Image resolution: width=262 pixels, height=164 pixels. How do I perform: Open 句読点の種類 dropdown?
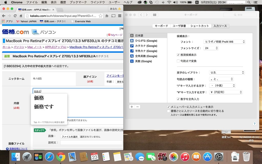(x=221, y=79)
